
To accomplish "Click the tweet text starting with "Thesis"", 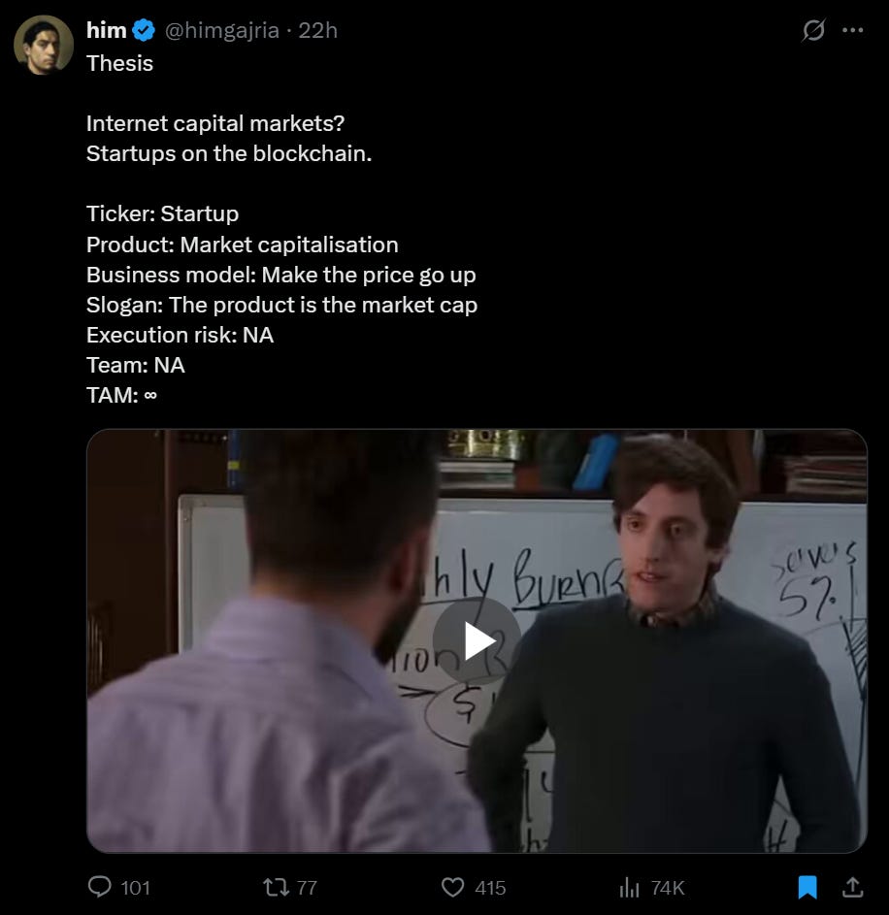I will coord(281,229).
